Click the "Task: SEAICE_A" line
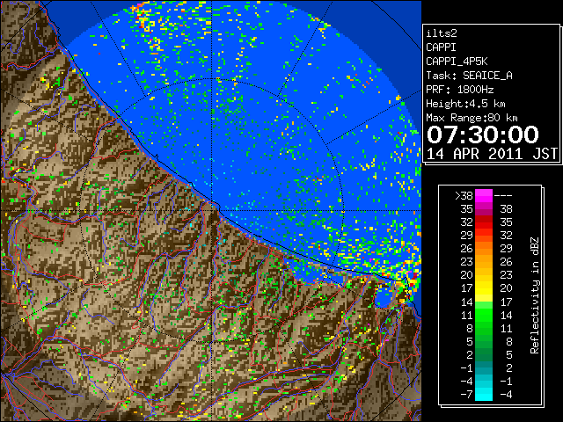This screenshot has width=563, height=422. (x=469, y=76)
